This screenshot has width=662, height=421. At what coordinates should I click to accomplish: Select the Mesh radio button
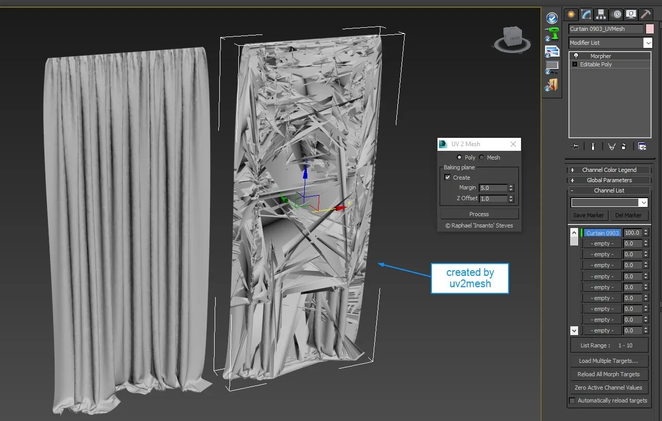pyautogui.click(x=482, y=157)
